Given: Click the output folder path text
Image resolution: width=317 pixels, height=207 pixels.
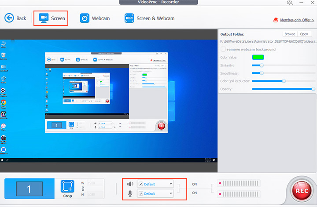Looking at the screenshot, I should pyautogui.click(x=268, y=41).
